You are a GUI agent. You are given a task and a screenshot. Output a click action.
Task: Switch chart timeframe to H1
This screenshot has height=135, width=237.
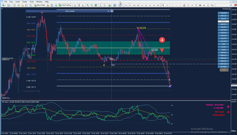click(142, 5)
